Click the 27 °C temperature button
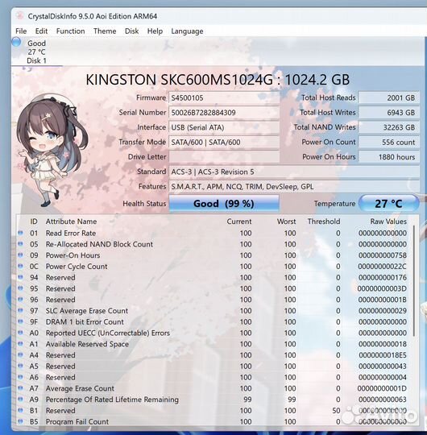 click(x=388, y=204)
